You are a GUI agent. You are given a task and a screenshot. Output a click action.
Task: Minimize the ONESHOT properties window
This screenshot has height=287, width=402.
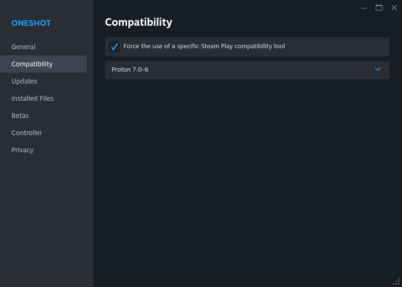pyautogui.click(x=364, y=8)
